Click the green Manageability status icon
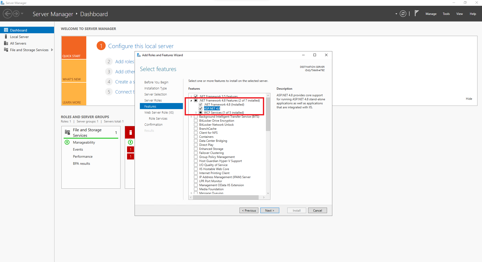 pos(67,142)
